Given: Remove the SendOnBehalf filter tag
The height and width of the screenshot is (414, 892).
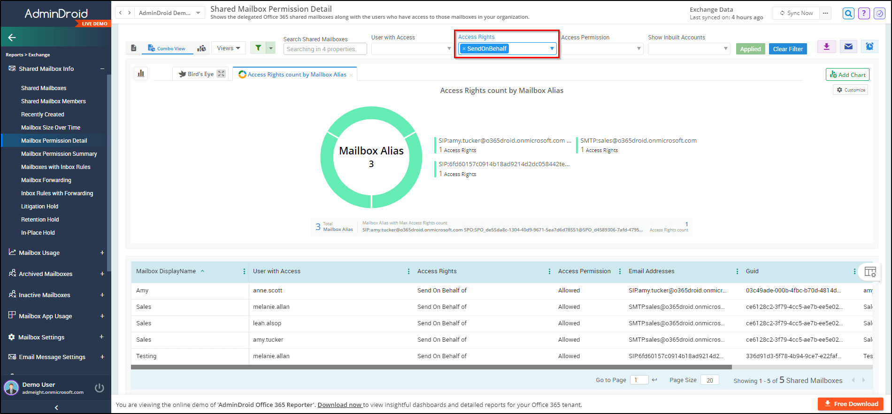Looking at the screenshot, I should pyautogui.click(x=464, y=49).
